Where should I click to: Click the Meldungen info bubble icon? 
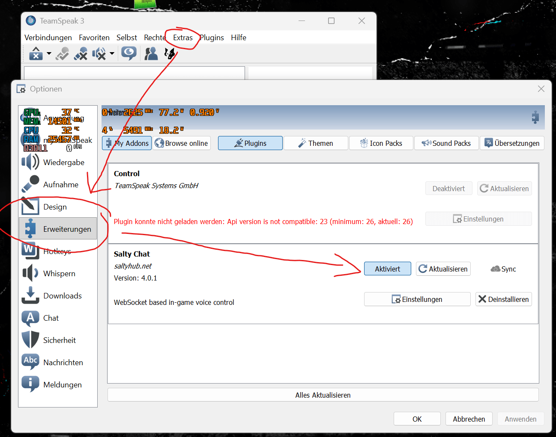[x=30, y=384]
